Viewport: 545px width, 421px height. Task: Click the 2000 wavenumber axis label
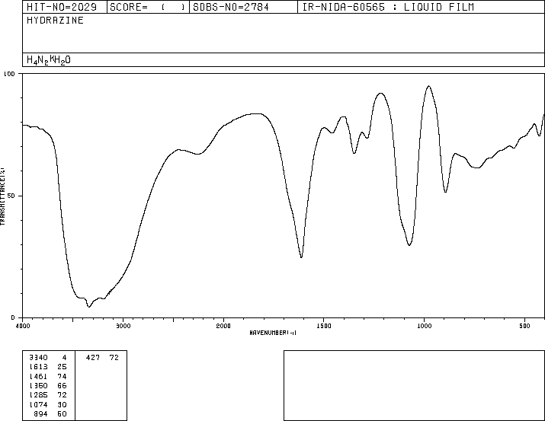point(223,326)
